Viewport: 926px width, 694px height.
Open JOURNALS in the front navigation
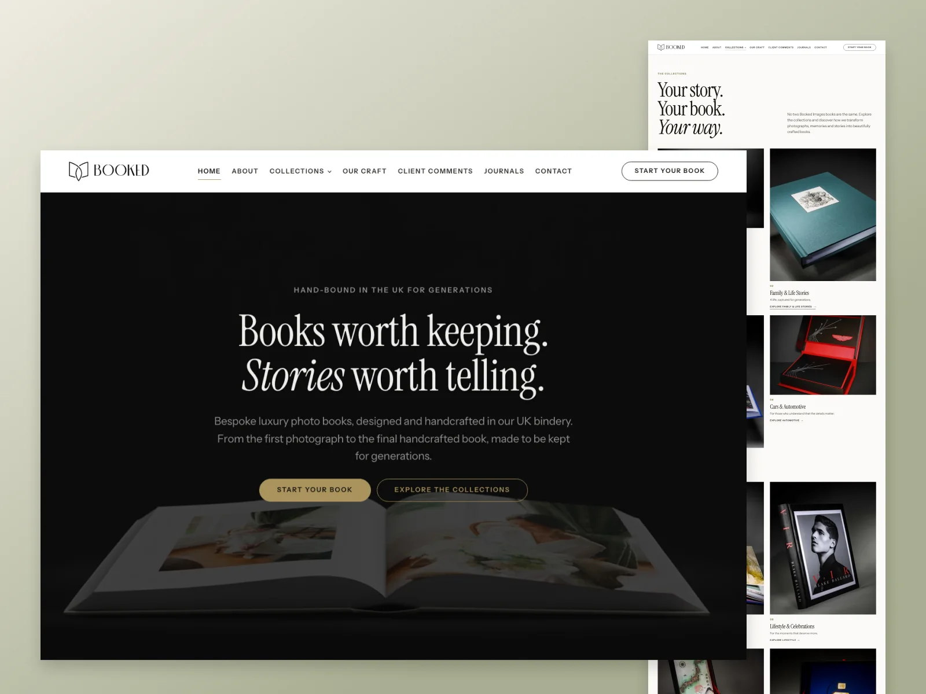tap(504, 171)
